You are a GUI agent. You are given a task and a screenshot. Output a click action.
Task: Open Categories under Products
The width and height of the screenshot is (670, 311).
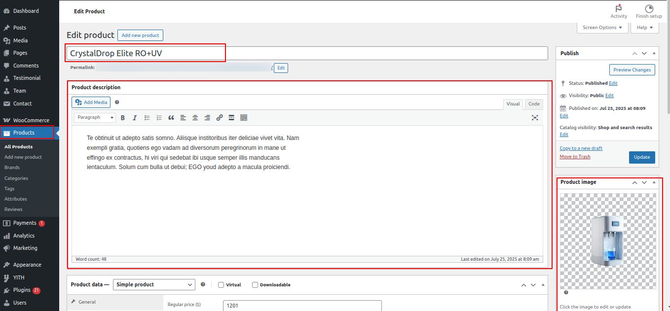click(16, 178)
